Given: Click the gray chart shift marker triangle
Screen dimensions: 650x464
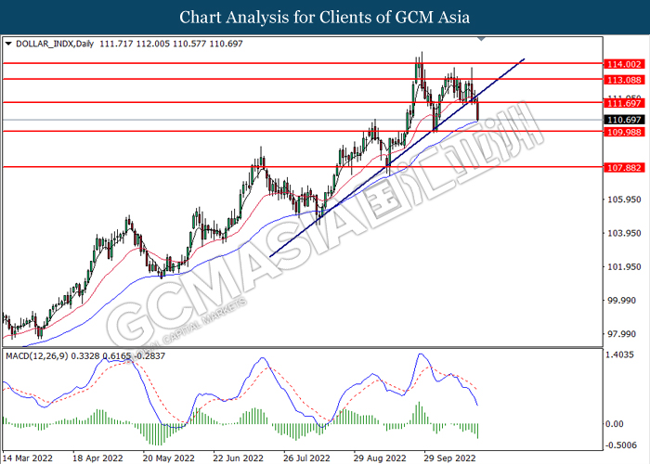Looking at the screenshot, I should [x=481, y=39].
